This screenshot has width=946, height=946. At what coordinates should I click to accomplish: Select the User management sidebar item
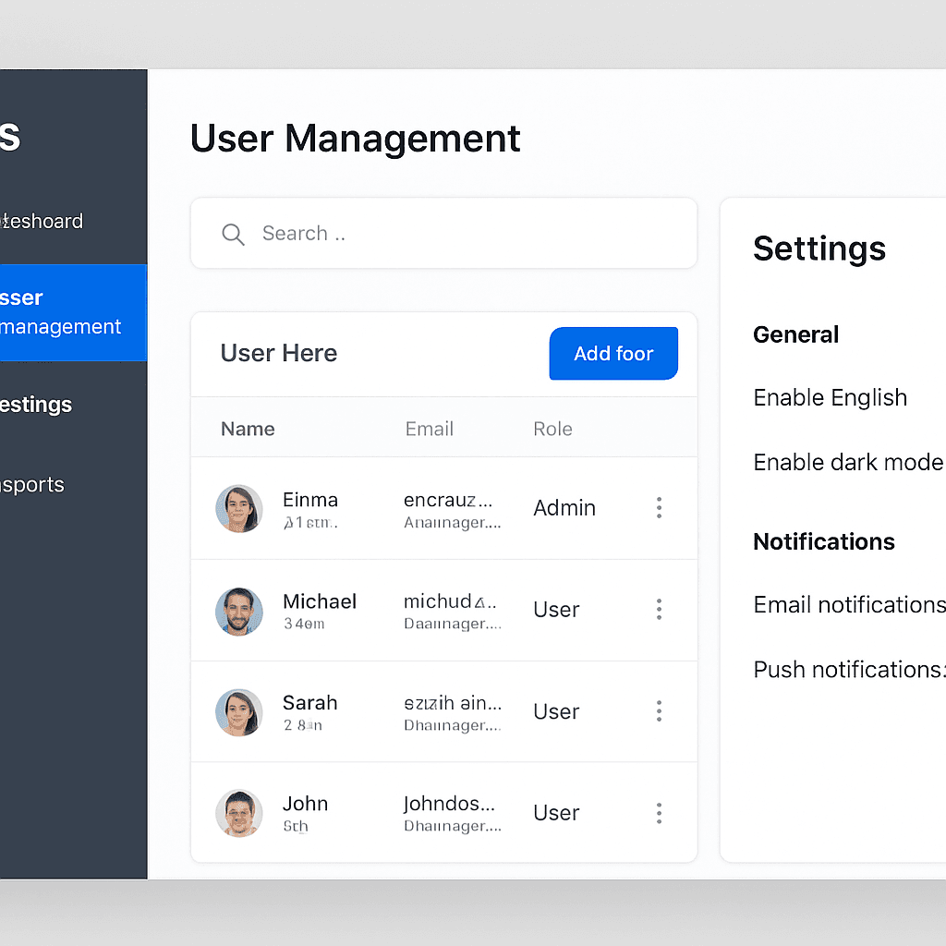[x=73, y=312]
